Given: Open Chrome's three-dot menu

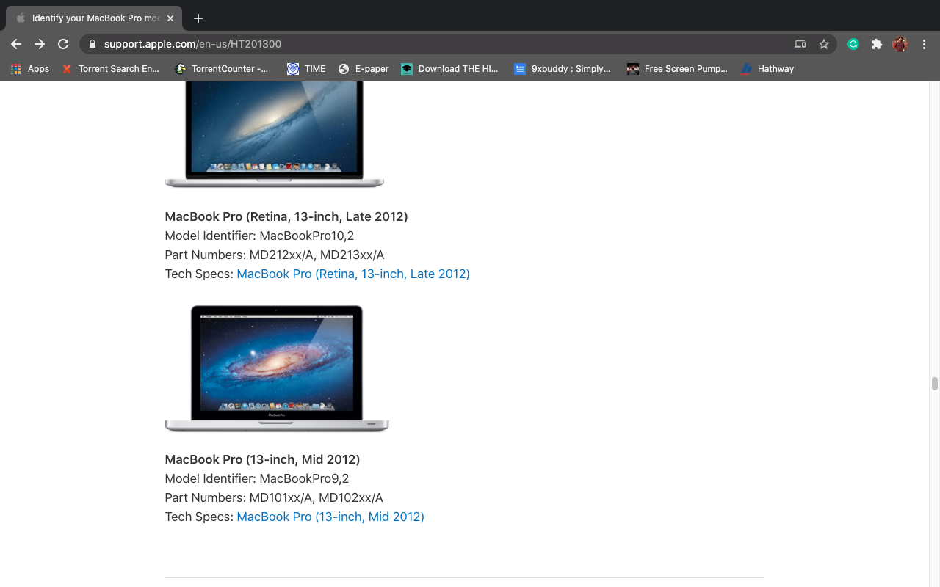Looking at the screenshot, I should pyautogui.click(x=924, y=44).
